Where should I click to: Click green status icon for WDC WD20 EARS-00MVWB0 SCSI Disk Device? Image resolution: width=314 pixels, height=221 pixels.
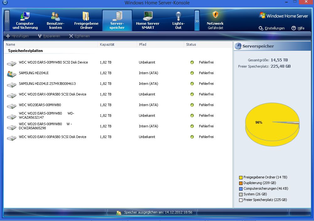click(192, 62)
